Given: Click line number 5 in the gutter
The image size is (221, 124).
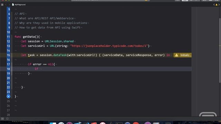Looking at the screenshot, I should coord(9,9).
